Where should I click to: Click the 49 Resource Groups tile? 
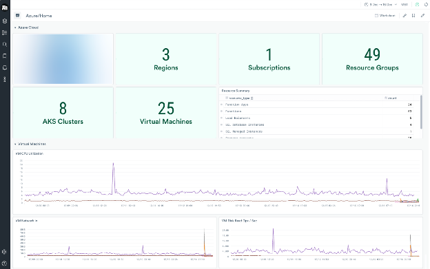pyautogui.click(x=372, y=59)
